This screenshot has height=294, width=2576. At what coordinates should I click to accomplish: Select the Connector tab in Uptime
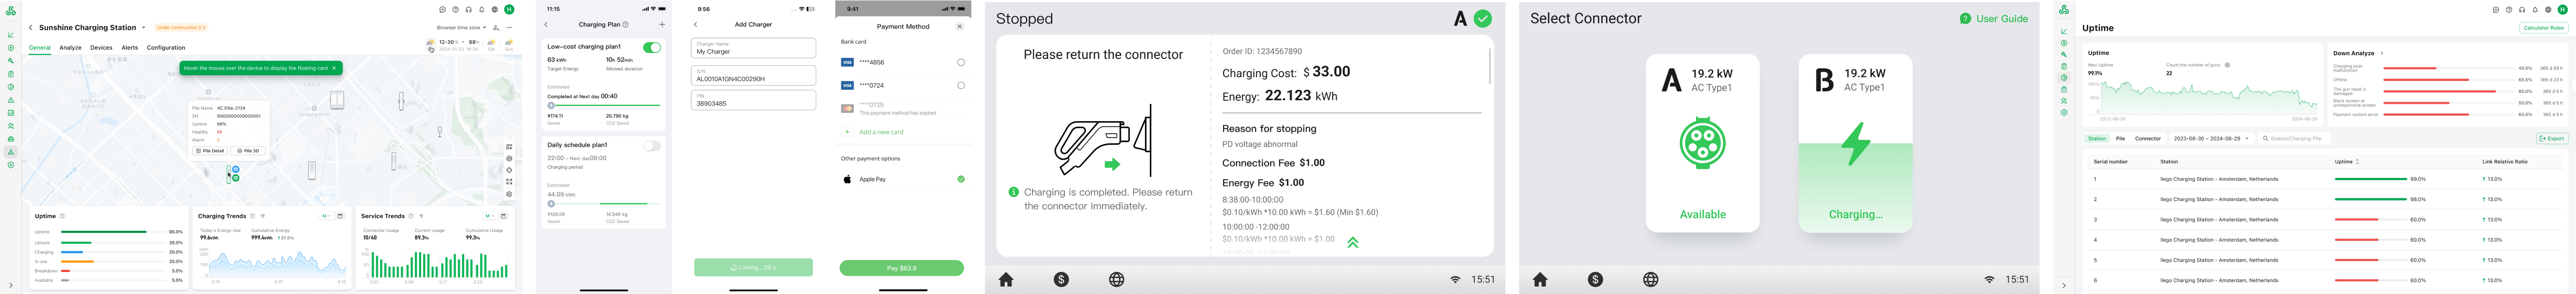point(2147,138)
